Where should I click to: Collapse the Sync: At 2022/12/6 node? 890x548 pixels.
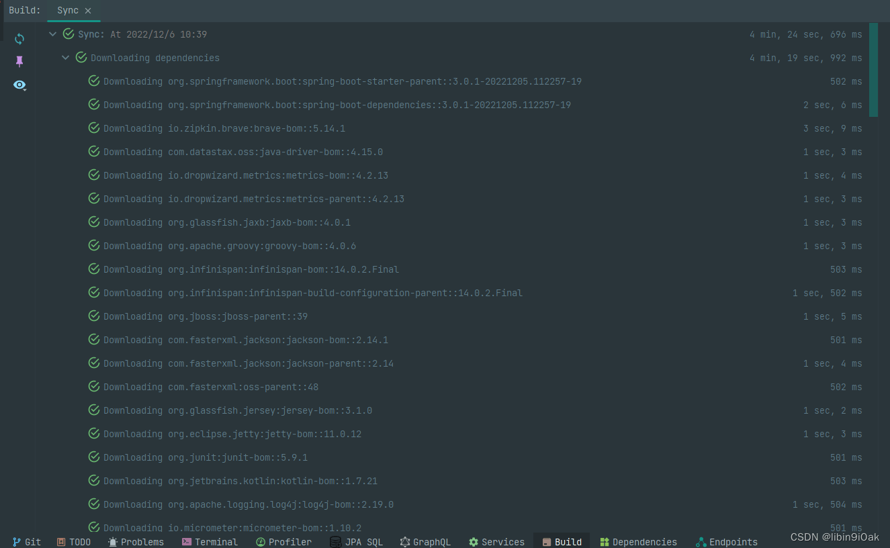[x=52, y=34]
